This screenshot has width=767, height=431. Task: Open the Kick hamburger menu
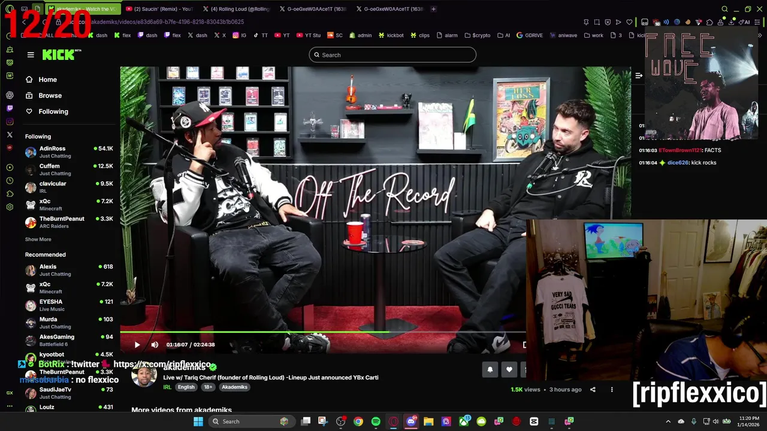click(31, 54)
